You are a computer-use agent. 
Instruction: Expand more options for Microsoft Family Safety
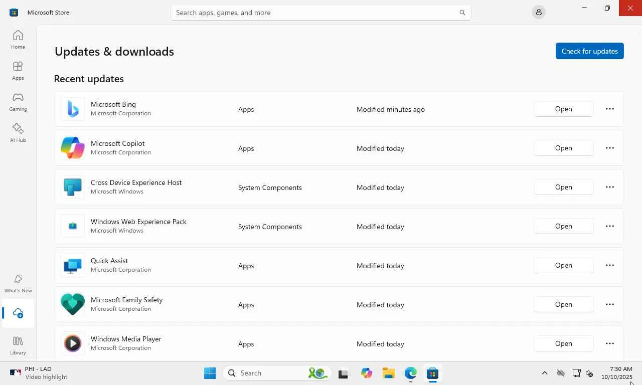pos(610,304)
